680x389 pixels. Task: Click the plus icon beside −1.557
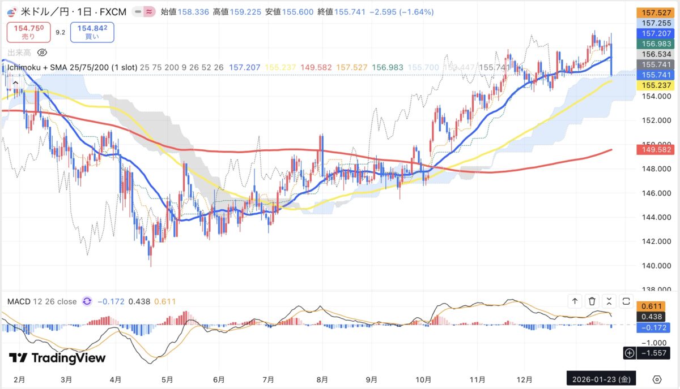point(629,353)
